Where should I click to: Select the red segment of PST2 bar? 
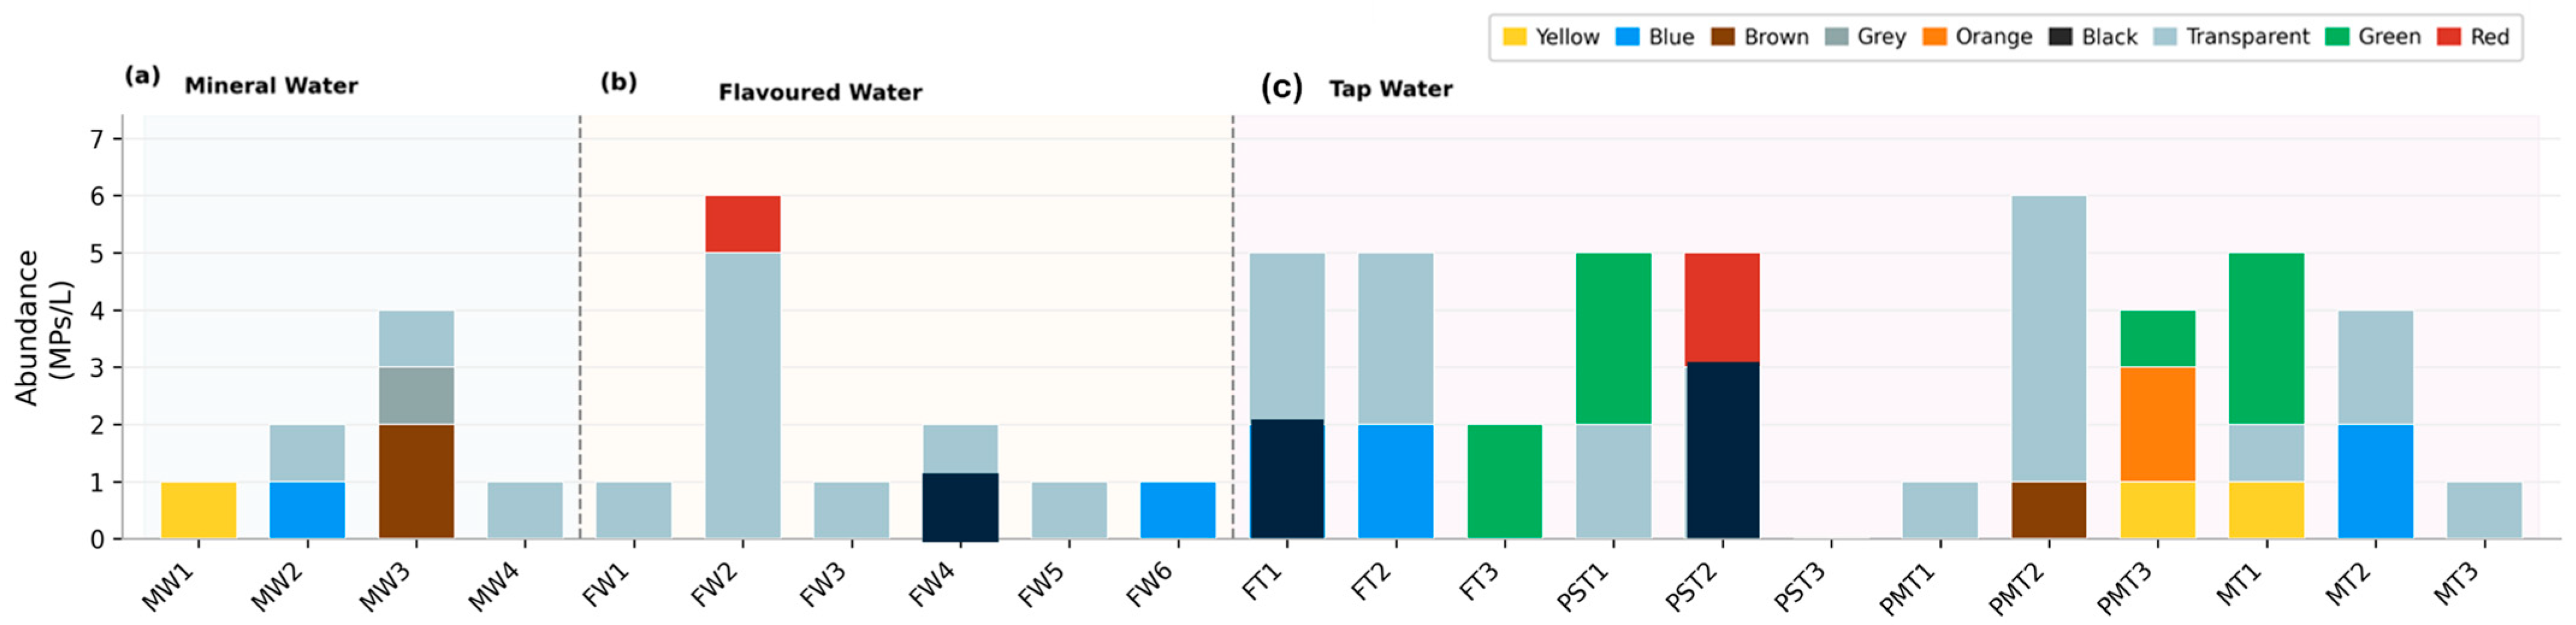[1722, 308]
